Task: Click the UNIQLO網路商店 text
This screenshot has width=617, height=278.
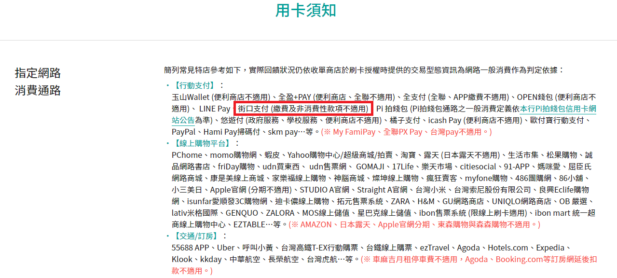Action: pyautogui.click(x=522, y=201)
